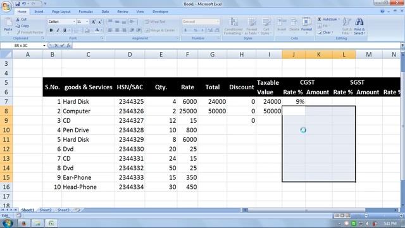Increase font size with grow font icon

(x=93, y=22)
